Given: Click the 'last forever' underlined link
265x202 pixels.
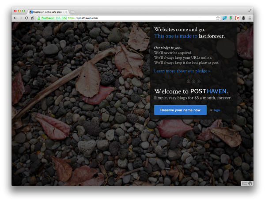Looking at the screenshot, I should point(211,36).
